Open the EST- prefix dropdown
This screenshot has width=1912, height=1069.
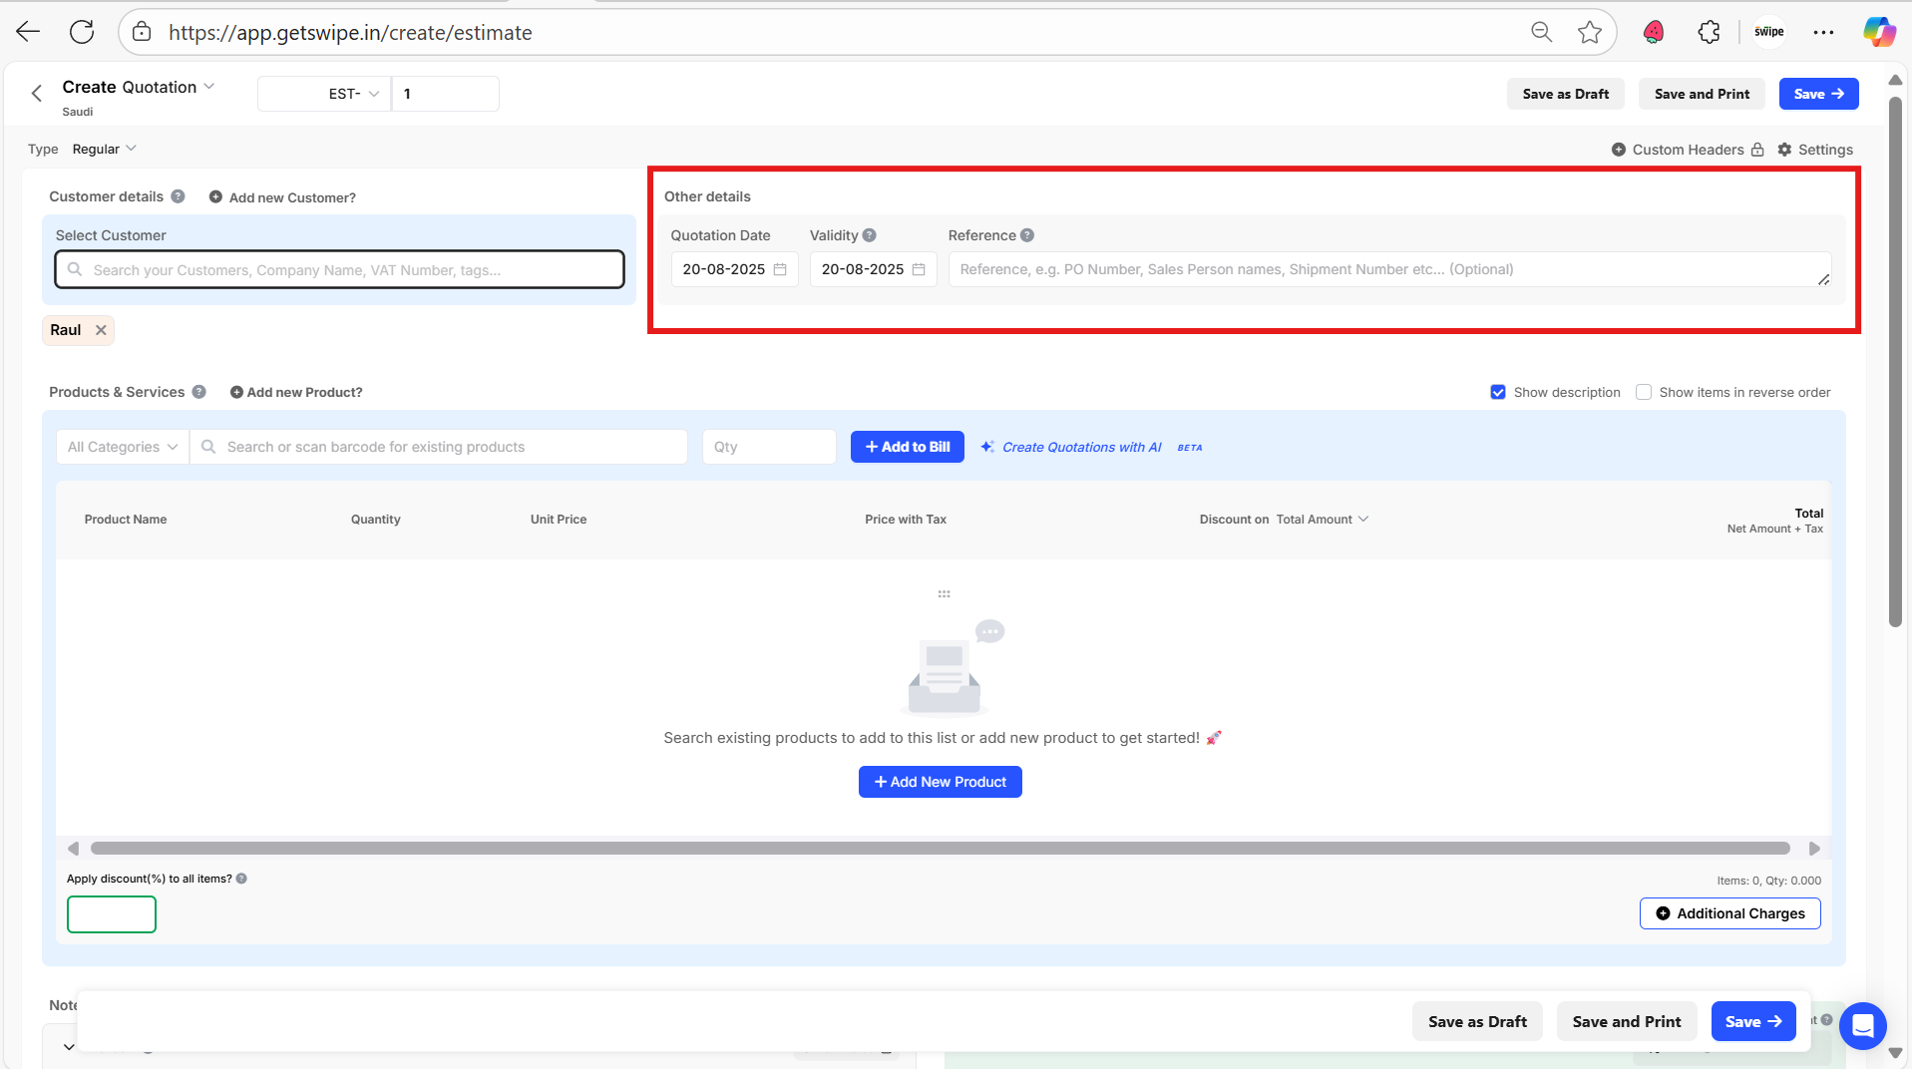[x=352, y=94]
